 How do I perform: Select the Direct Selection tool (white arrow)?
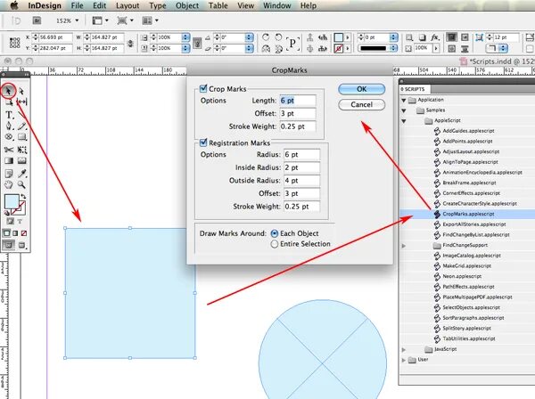click(21, 91)
